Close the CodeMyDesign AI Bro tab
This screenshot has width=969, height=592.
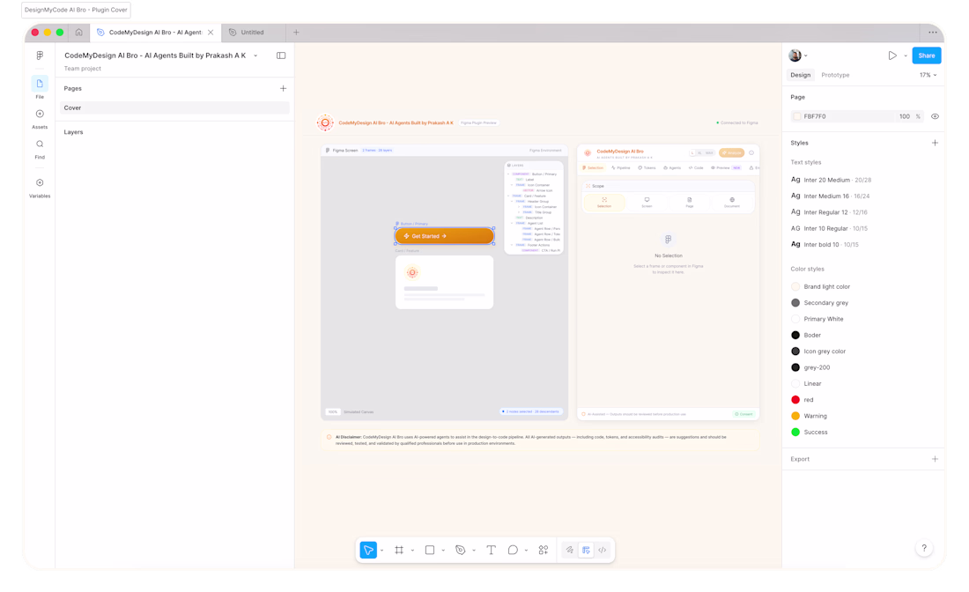coord(211,32)
